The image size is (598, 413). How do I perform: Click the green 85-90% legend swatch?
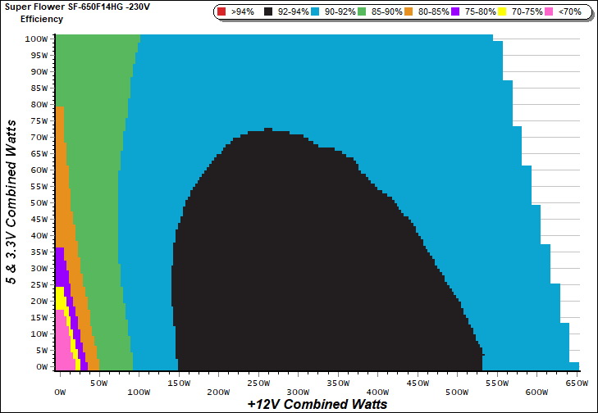pos(362,12)
